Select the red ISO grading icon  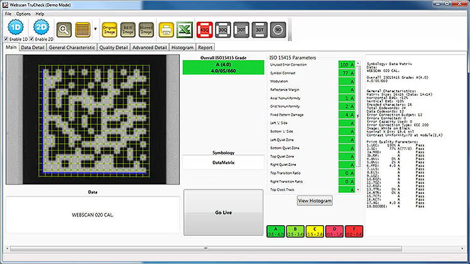[x=205, y=28]
